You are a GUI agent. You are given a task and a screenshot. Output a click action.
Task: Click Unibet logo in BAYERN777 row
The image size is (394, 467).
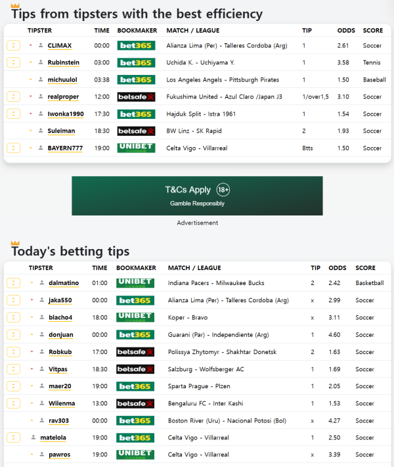click(x=136, y=148)
